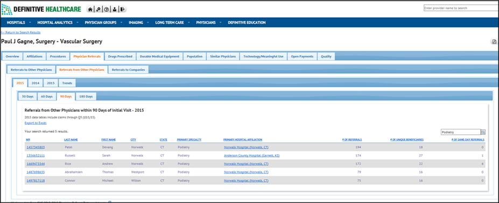Open the search key icon in toolbar
This screenshot has height=203, width=499.
[x=99, y=10]
